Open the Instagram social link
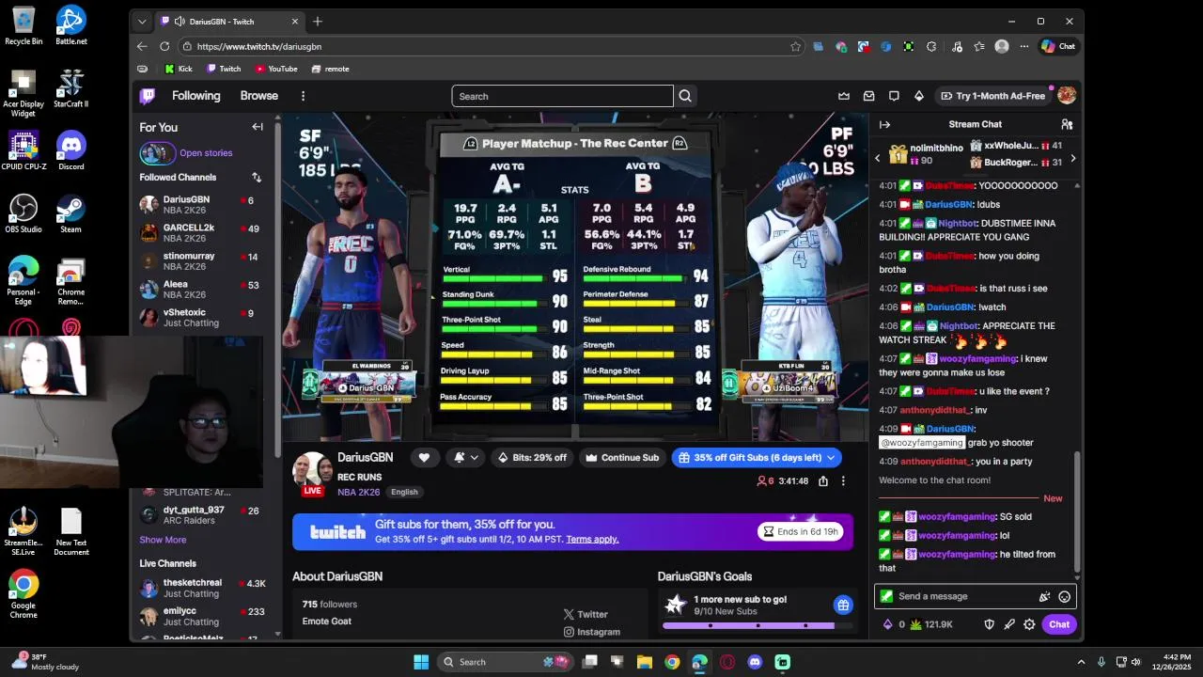 [592, 632]
